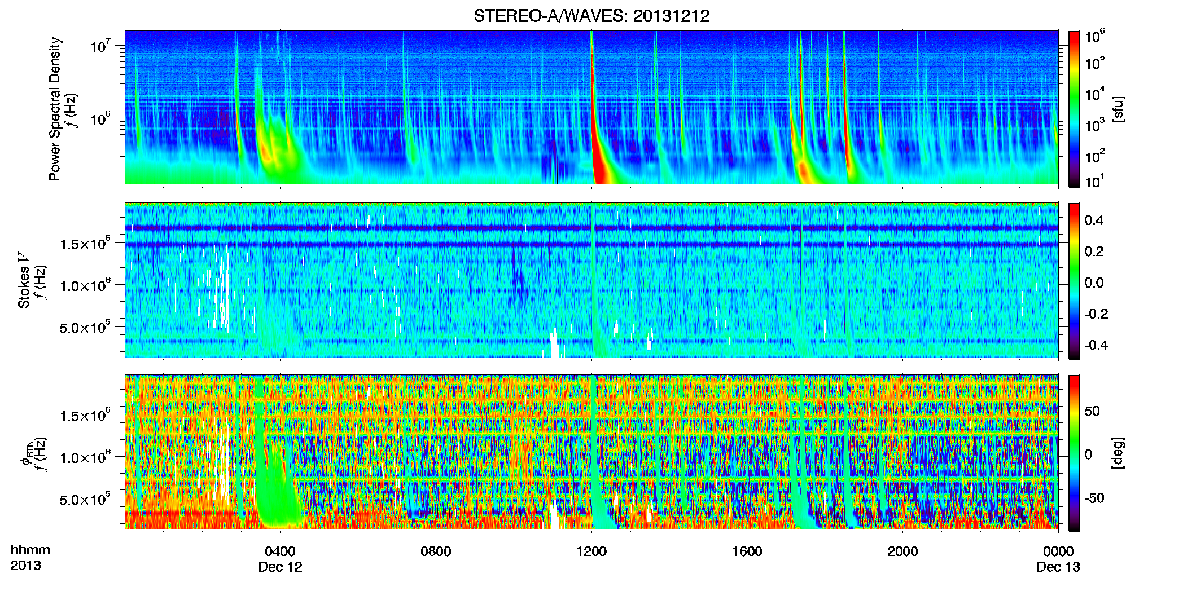Click the 10^6 tick on sfu color bar
Image resolution: width=1183 pixels, height=609 pixels.
tap(1095, 37)
